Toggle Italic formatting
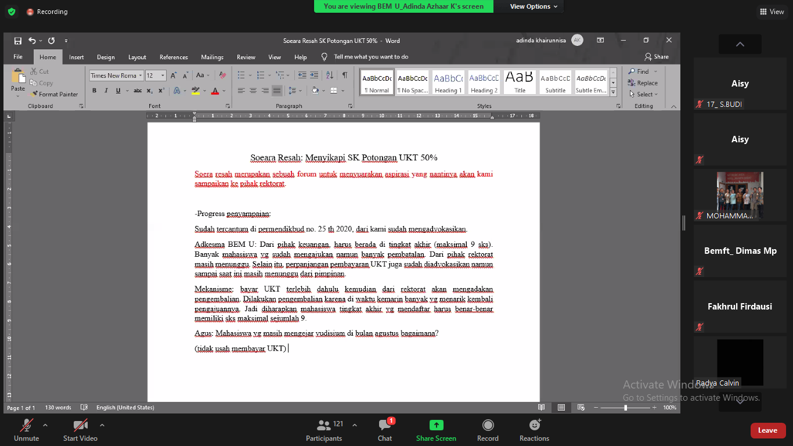The width and height of the screenshot is (793, 446). (106, 91)
